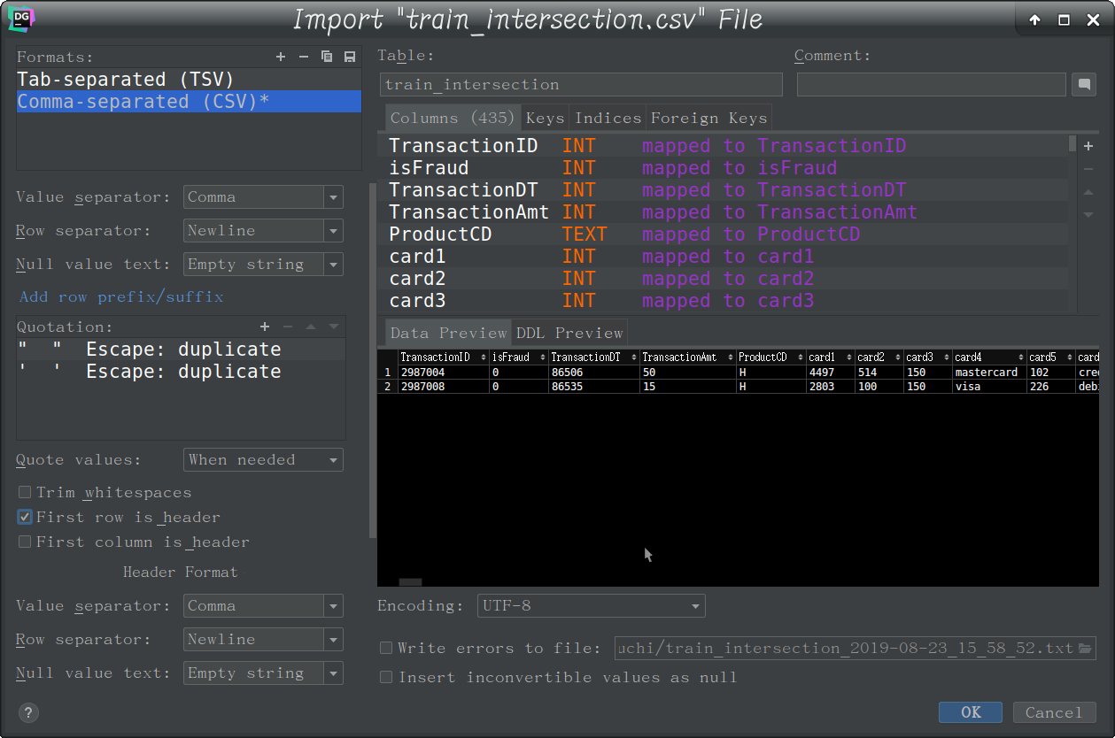Switch to the DDL Preview tab
The image size is (1115, 738).
569,333
